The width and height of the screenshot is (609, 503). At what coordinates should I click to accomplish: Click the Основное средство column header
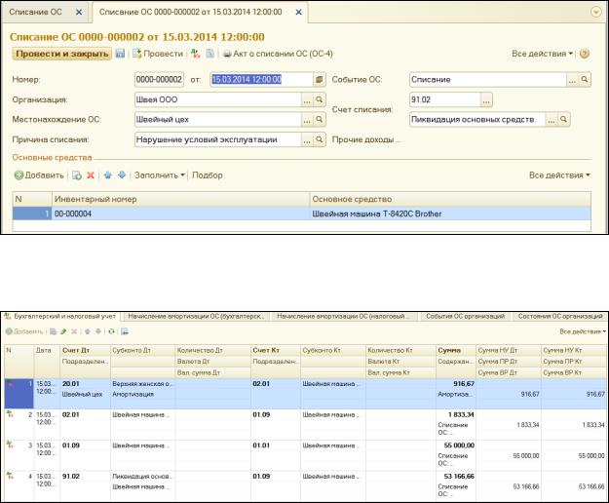point(450,199)
